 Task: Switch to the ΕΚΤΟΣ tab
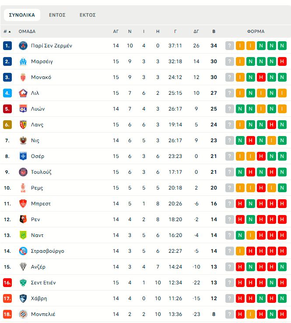pos(88,15)
